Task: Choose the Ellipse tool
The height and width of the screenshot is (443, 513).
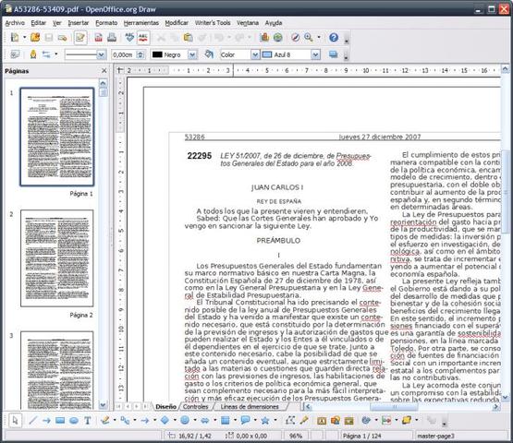Action: pos(74,421)
